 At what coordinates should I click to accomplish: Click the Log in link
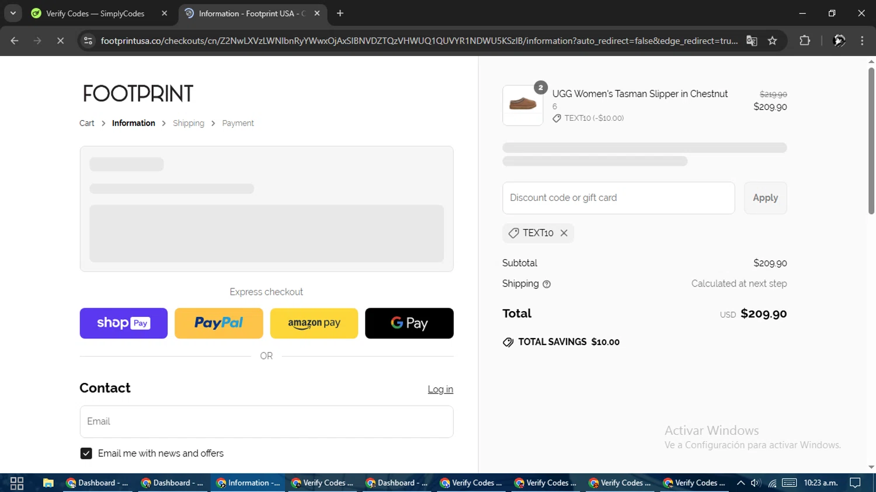[x=440, y=389]
